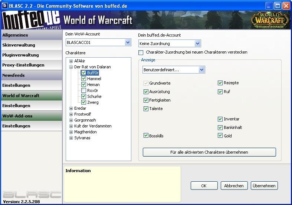
Task: Open the Dein WoW-Account dropdown
Action: (x=128, y=42)
